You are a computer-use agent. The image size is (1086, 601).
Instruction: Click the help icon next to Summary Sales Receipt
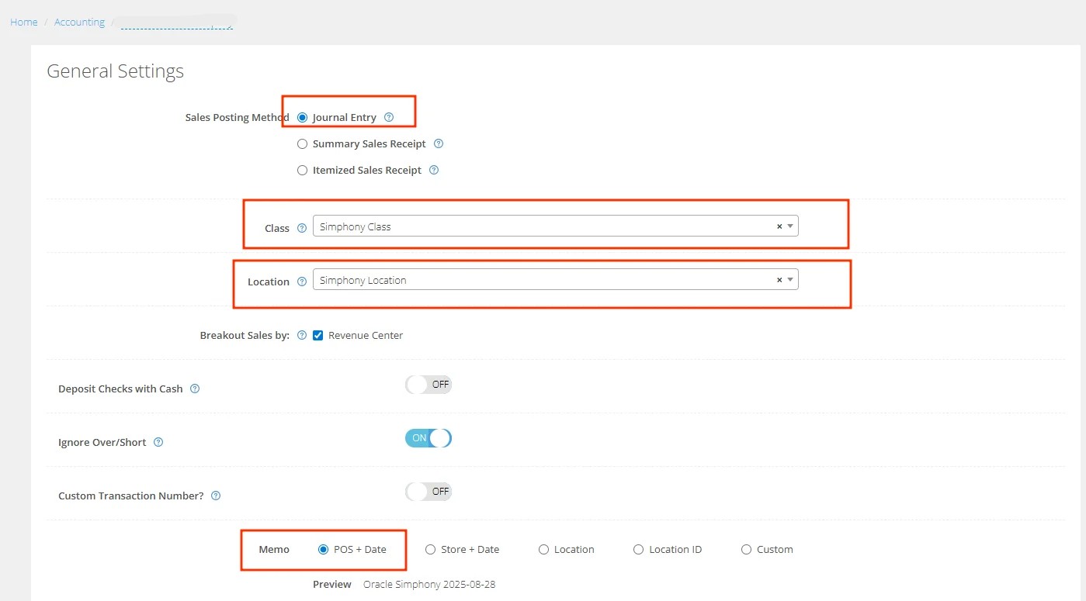pyautogui.click(x=439, y=143)
